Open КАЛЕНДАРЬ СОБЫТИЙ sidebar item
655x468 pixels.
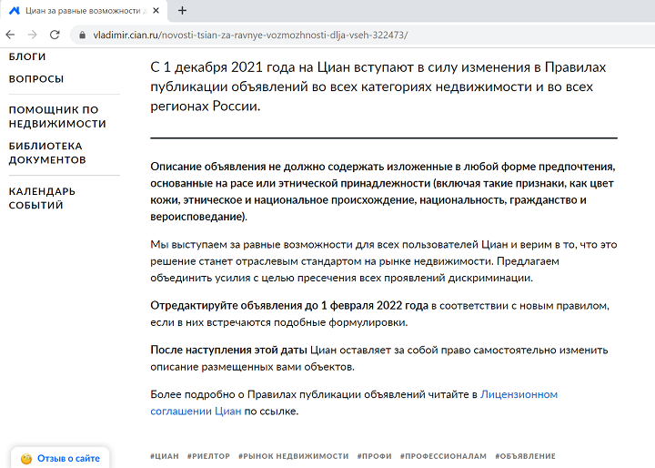click(42, 198)
